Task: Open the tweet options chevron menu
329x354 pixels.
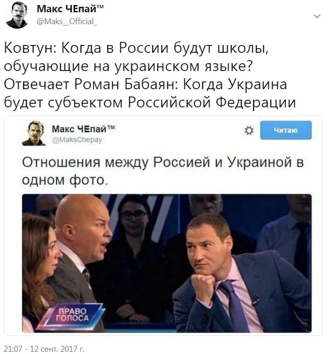Action: pos(317,16)
